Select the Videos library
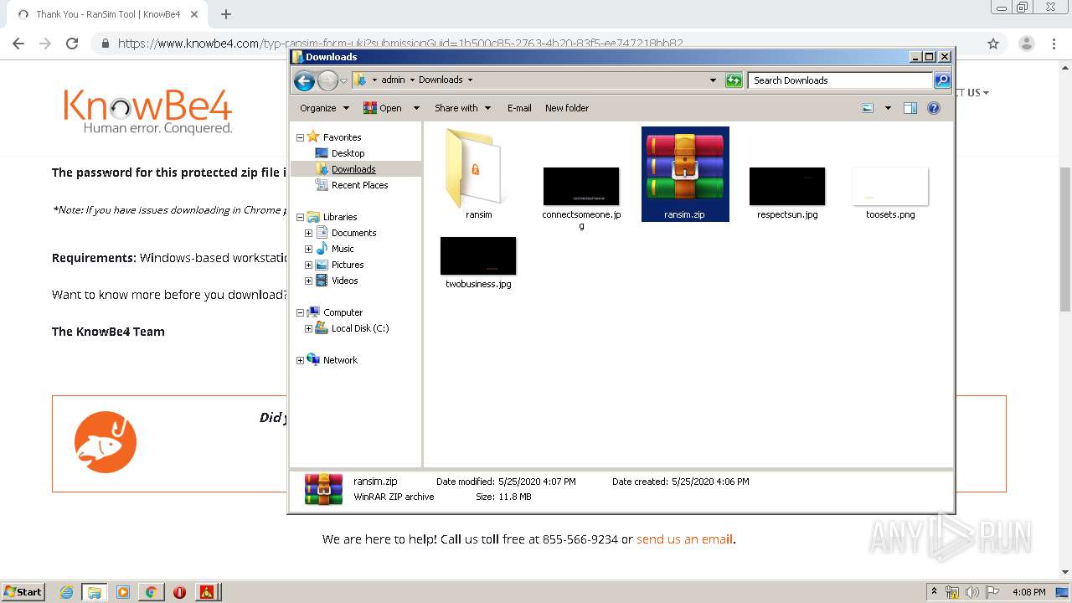 (x=344, y=281)
